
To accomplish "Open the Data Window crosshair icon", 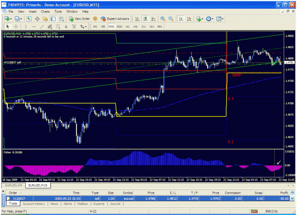I will point(37,19).
